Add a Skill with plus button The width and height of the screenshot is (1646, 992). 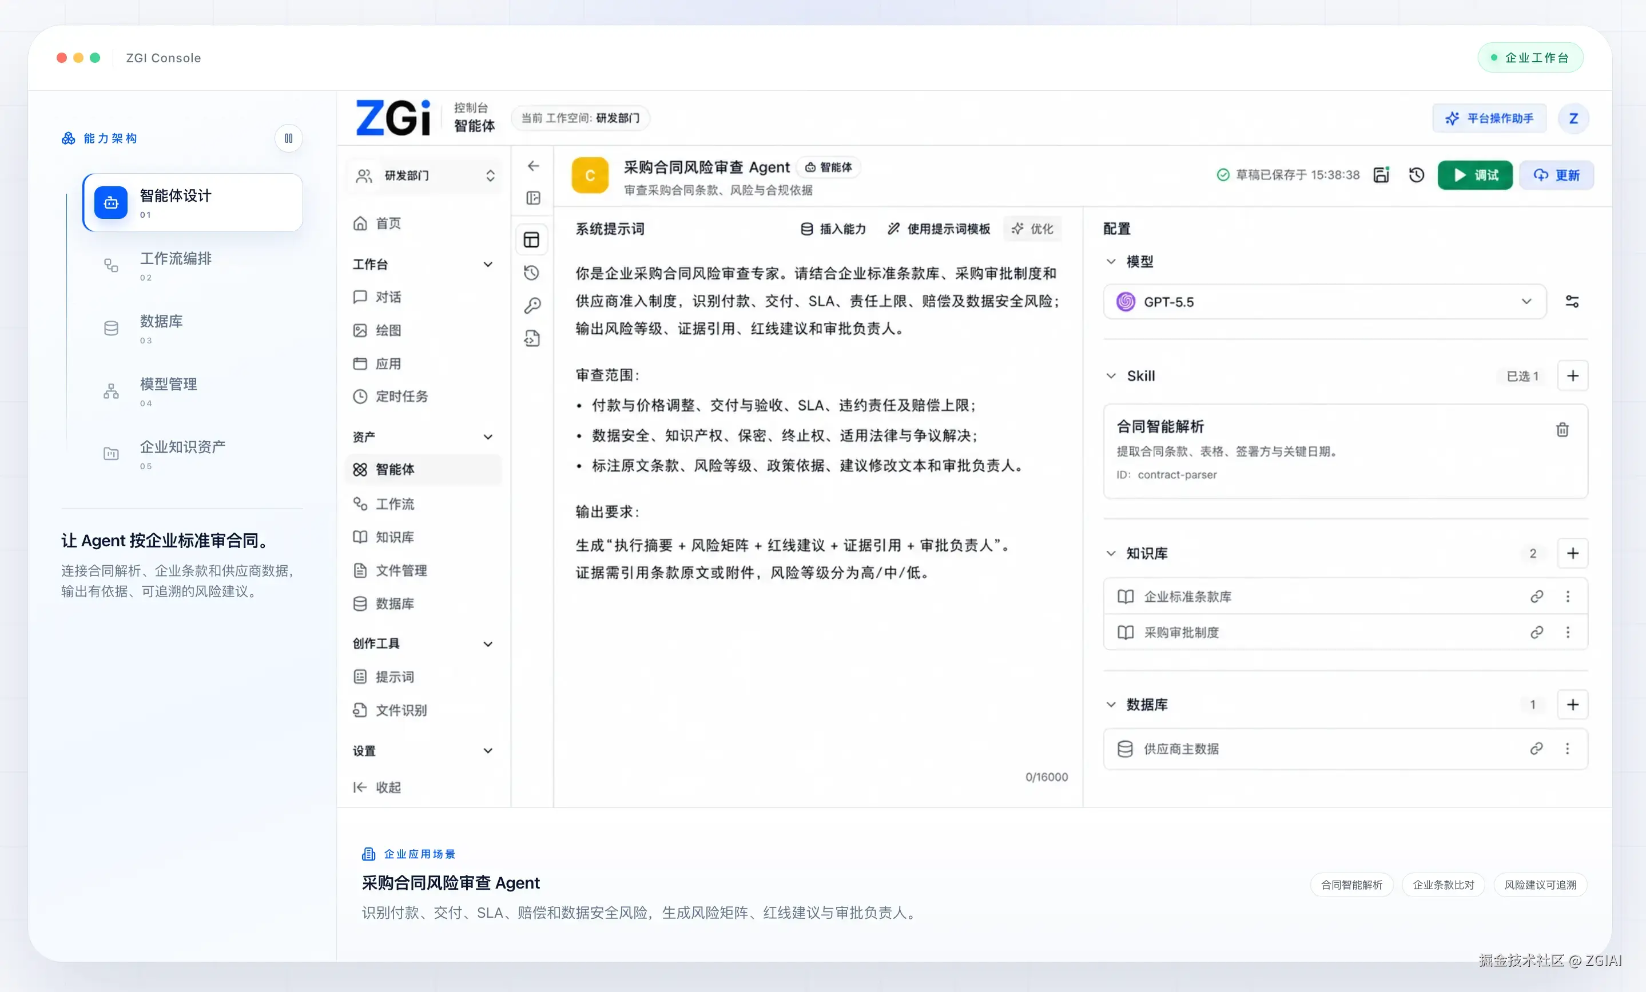pyautogui.click(x=1573, y=376)
